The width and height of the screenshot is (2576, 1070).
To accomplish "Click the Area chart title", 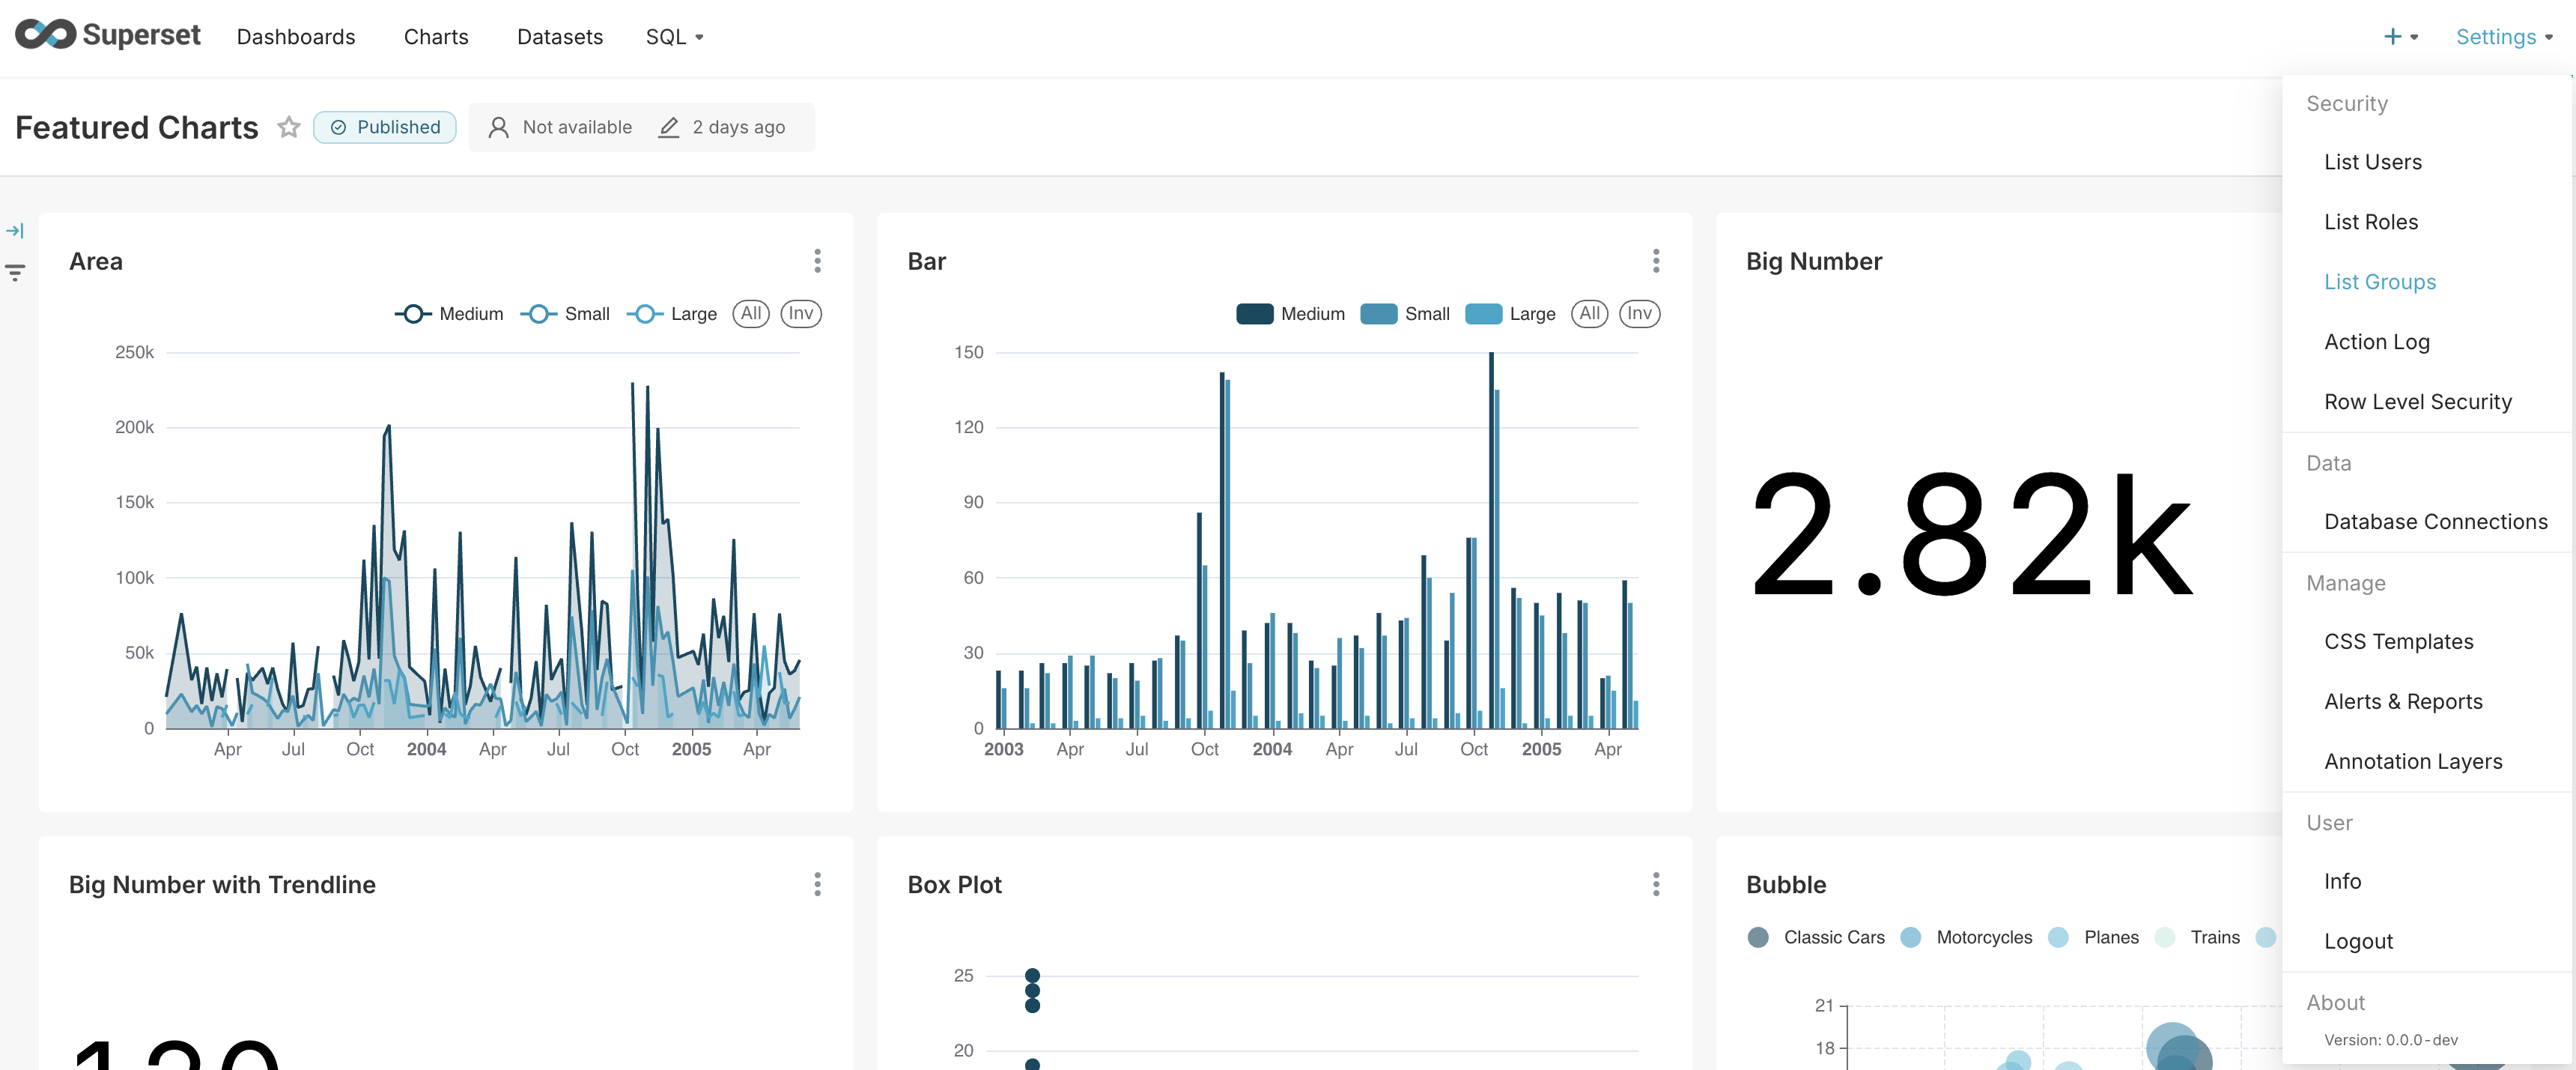I will point(96,262).
